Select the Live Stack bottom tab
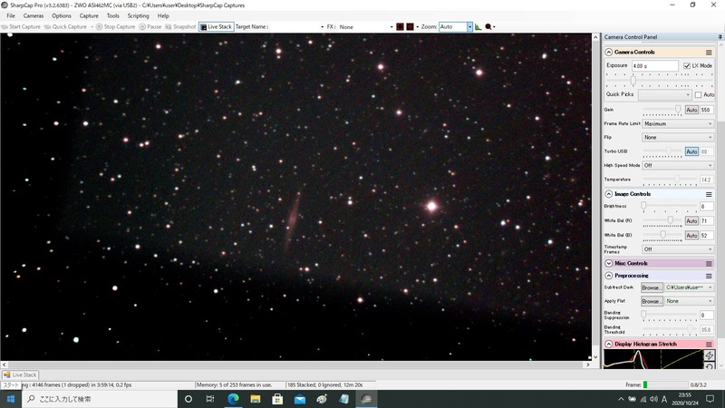Screen dimensions: 725x408 [20, 375]
